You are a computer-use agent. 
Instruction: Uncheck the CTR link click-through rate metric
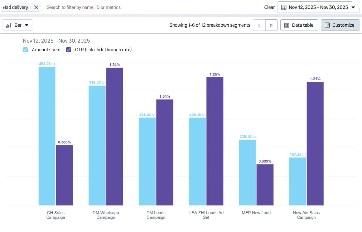tap(69, 50)
